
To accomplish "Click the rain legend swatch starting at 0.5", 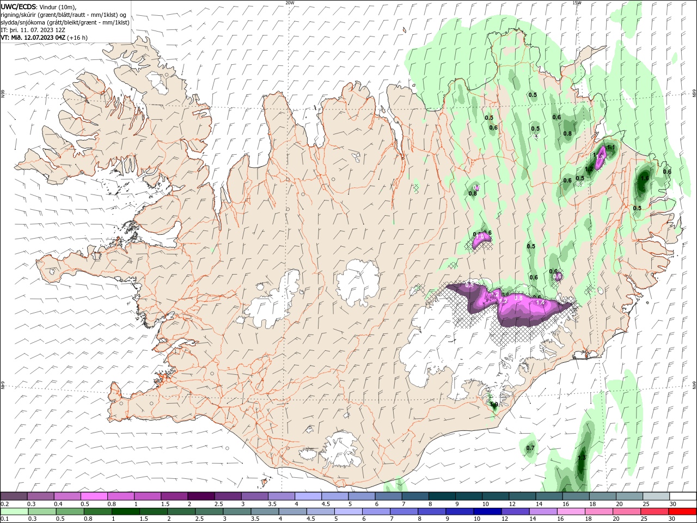I will 70,511.
